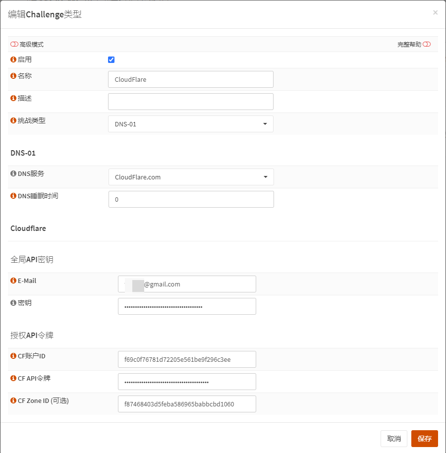Click the info icon next to CF账户ID

pyautogui.click(x=13, y=356)
